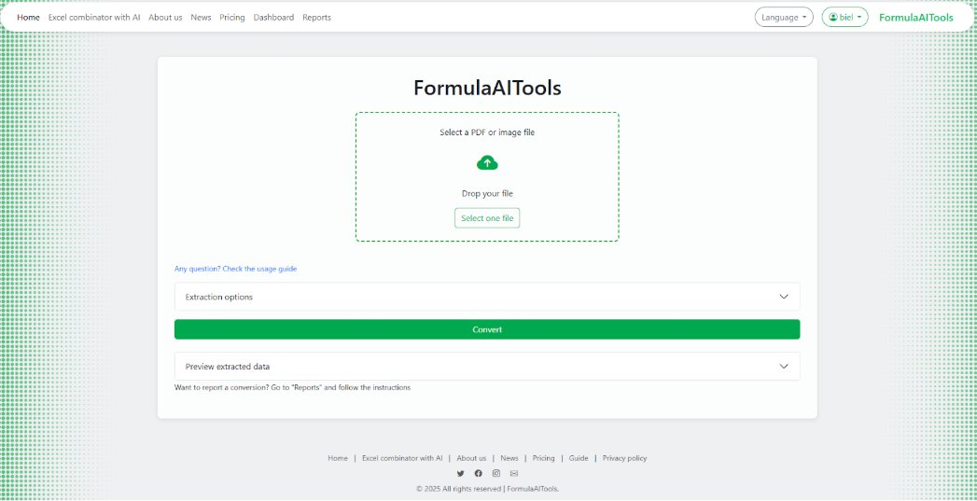Screen dimensions: 977x501
Task: Open News in top navigation
Action: click(x=201, y=18)
